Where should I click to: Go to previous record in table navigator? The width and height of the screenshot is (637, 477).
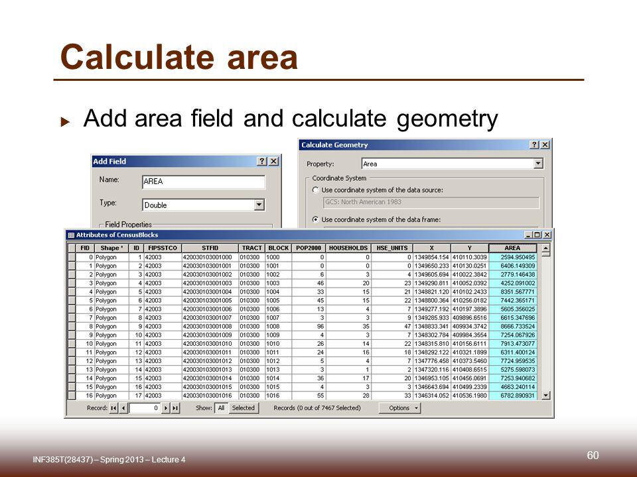pos(123,408)
